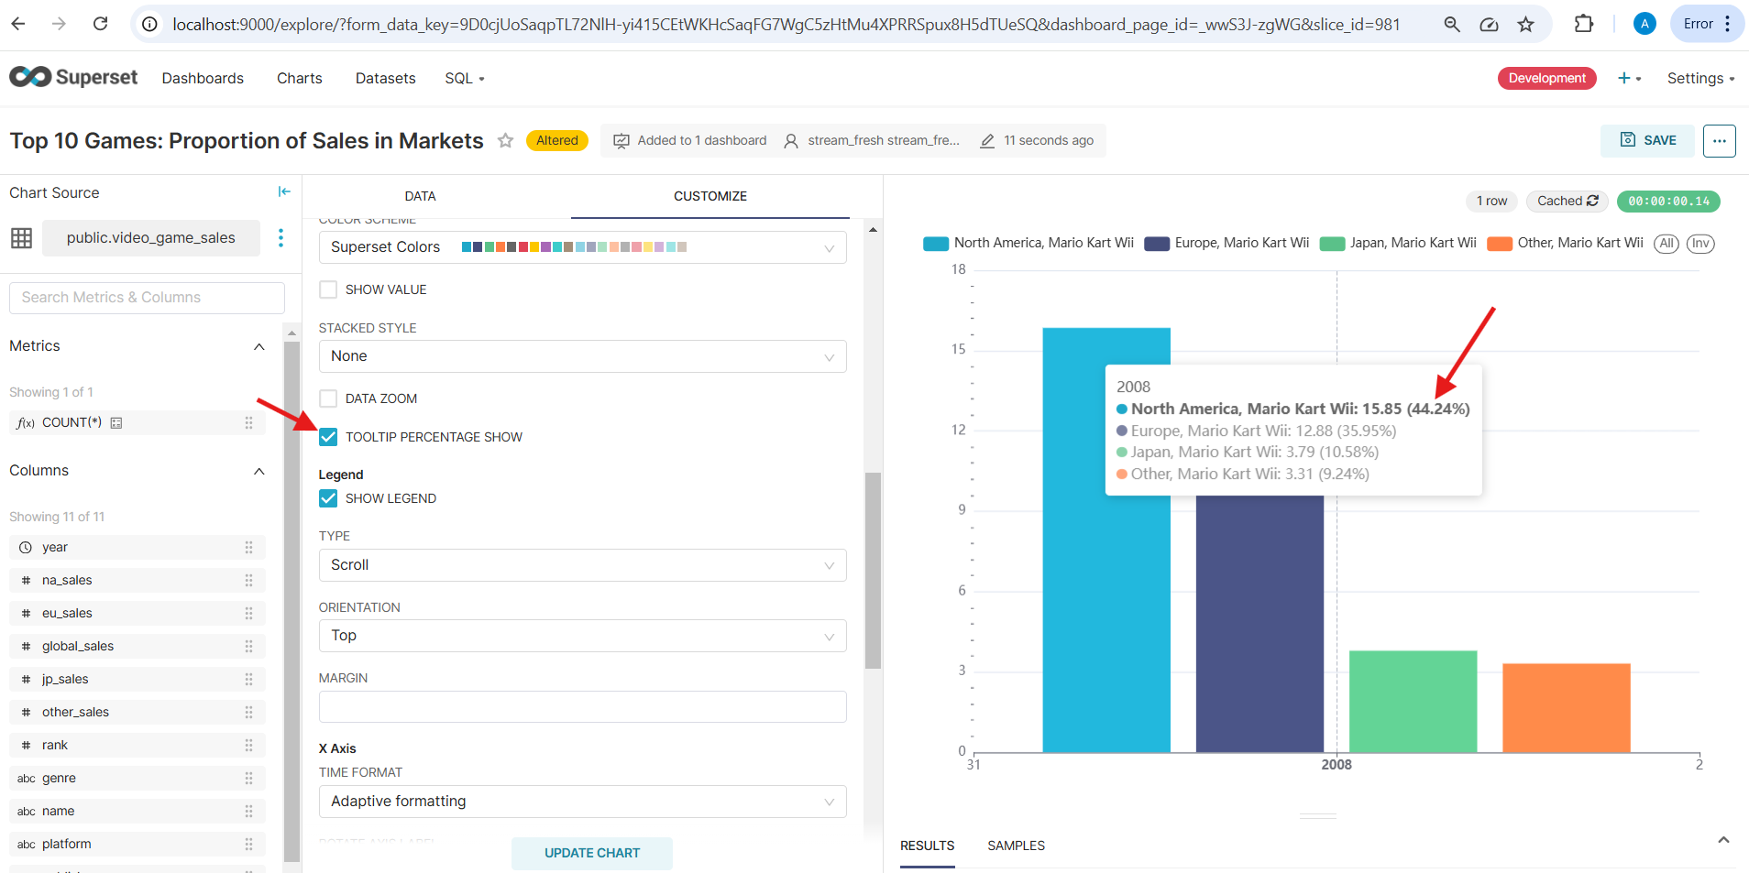
Task: Click the drag handle of the year column
Action: click(x=248, y=547)
